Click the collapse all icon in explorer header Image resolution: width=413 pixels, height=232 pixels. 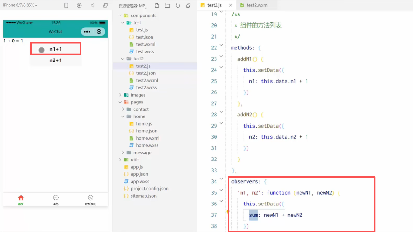[x=188, y=5]
